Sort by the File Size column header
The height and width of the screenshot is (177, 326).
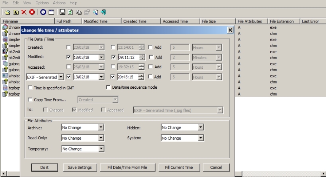click(x=217, y=21)
